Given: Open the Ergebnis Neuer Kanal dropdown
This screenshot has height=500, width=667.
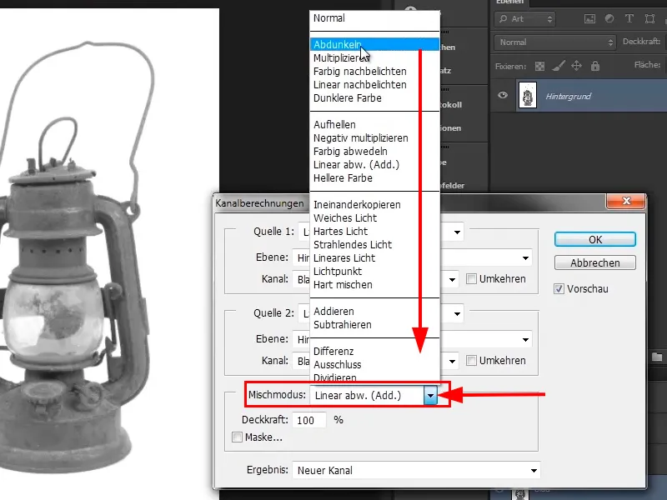Looking at the screenshot, I should (416, 470).
